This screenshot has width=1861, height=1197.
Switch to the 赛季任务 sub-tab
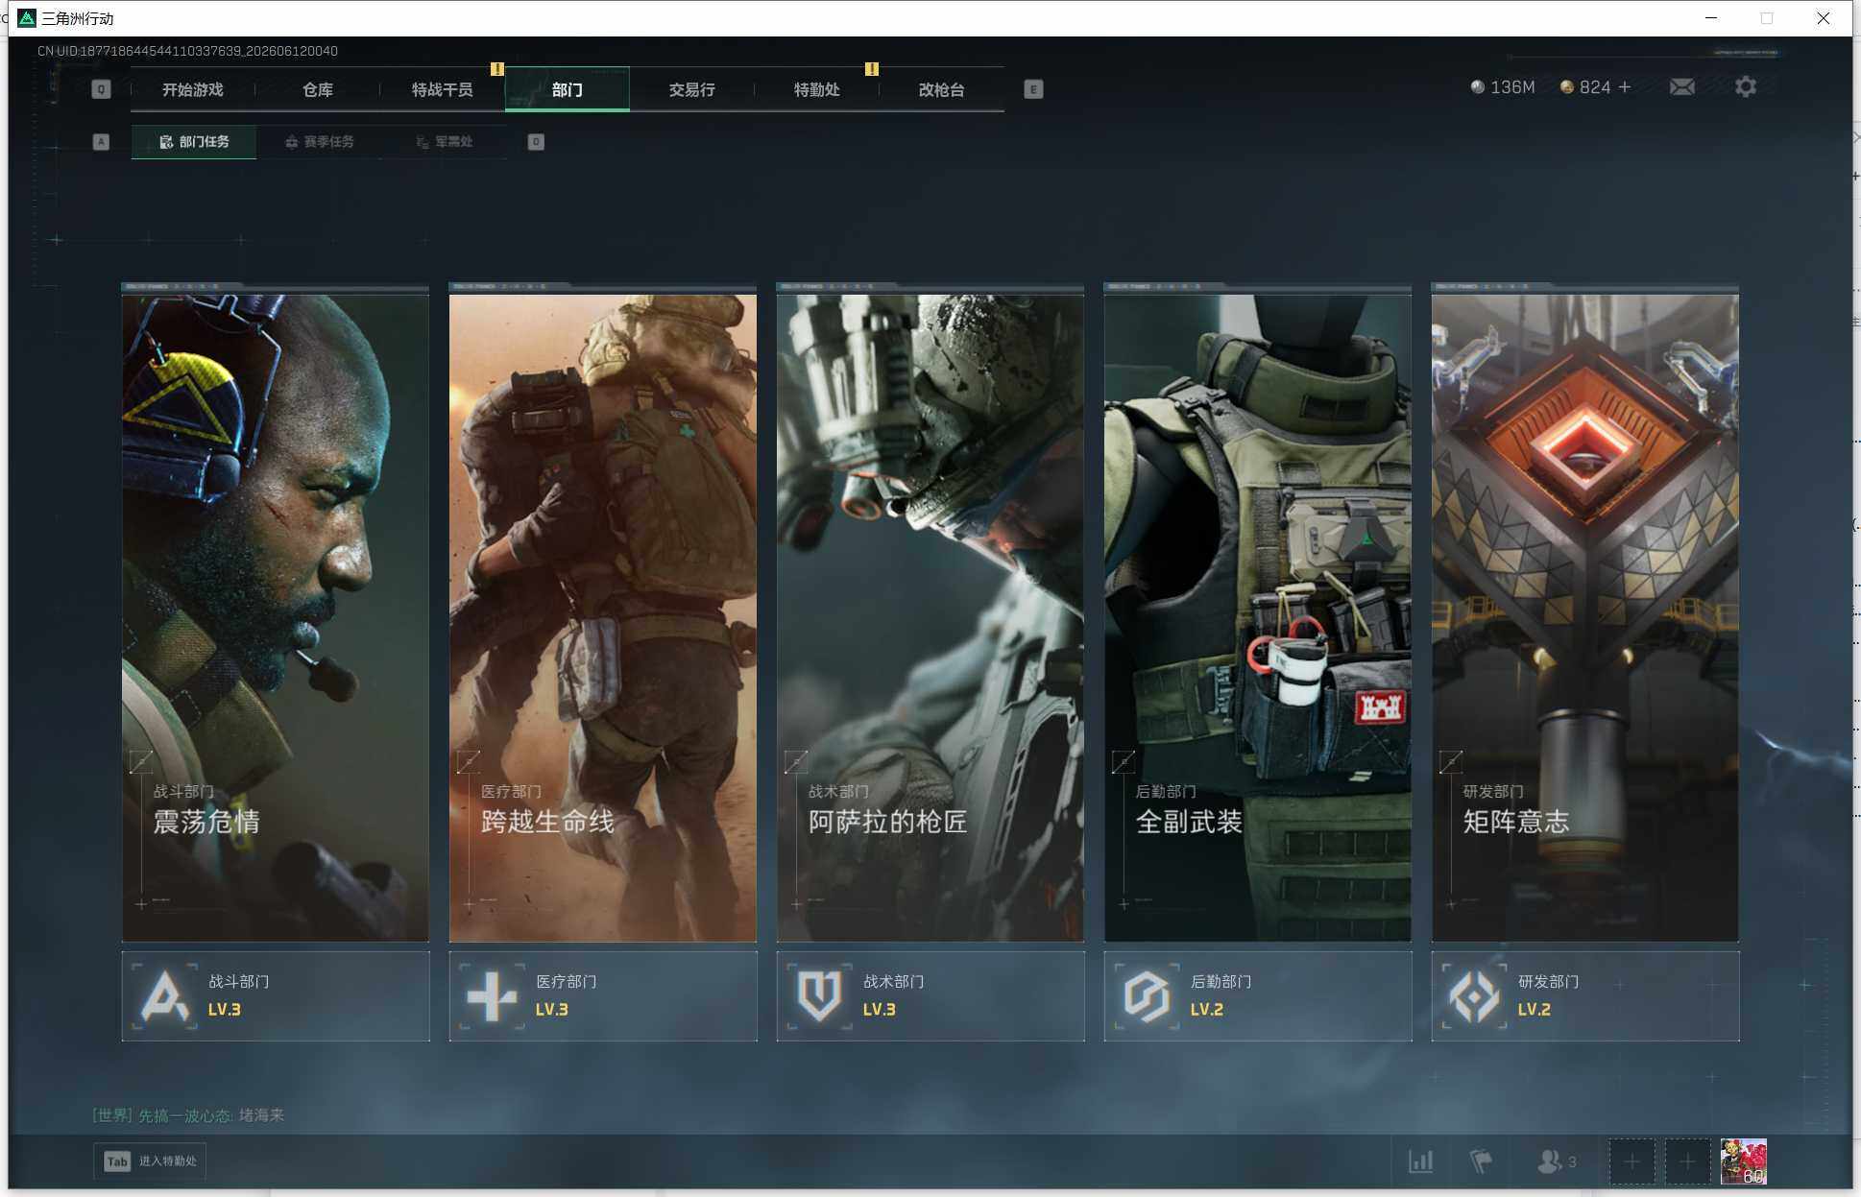coord(319,142)
